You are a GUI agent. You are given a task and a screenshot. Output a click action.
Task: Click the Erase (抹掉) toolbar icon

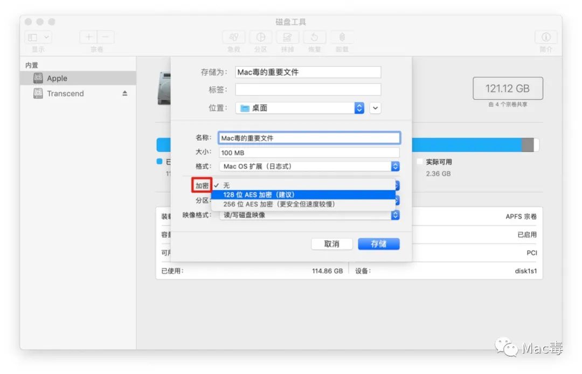pyautogui.click(x=288, y=37)
